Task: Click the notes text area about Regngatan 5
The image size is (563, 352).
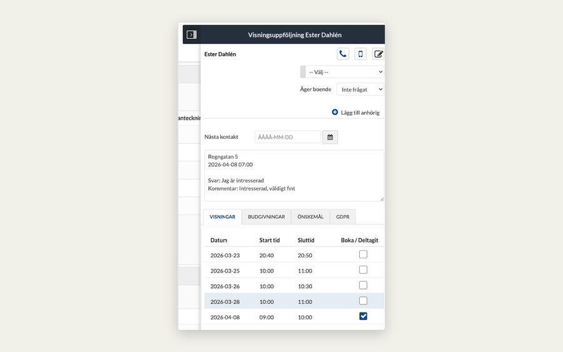Action: point(294,176)
